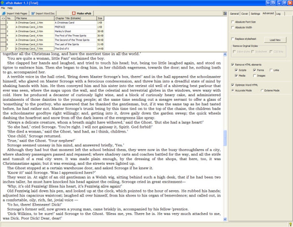Click the ePub Maker title bar icon
Image resolution: width=293 pixels, height=227 pixels.
(x=2, y=3)
